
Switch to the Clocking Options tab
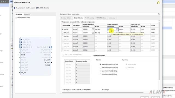click(x=66, y=18)
